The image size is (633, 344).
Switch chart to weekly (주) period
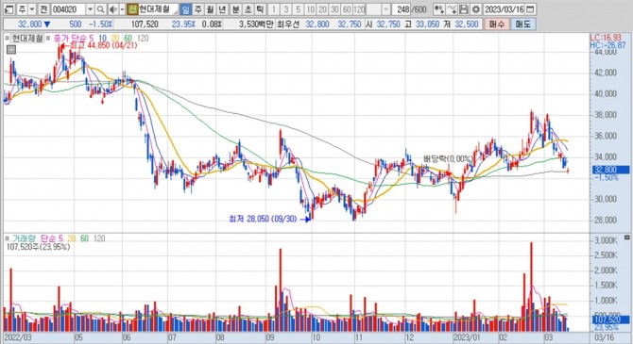(x=198, y=9)
